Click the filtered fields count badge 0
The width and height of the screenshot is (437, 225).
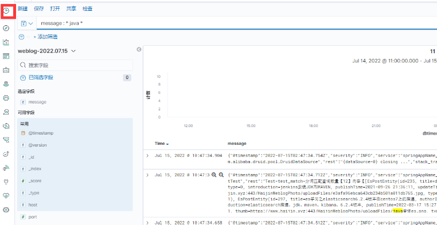click(127, 78)
